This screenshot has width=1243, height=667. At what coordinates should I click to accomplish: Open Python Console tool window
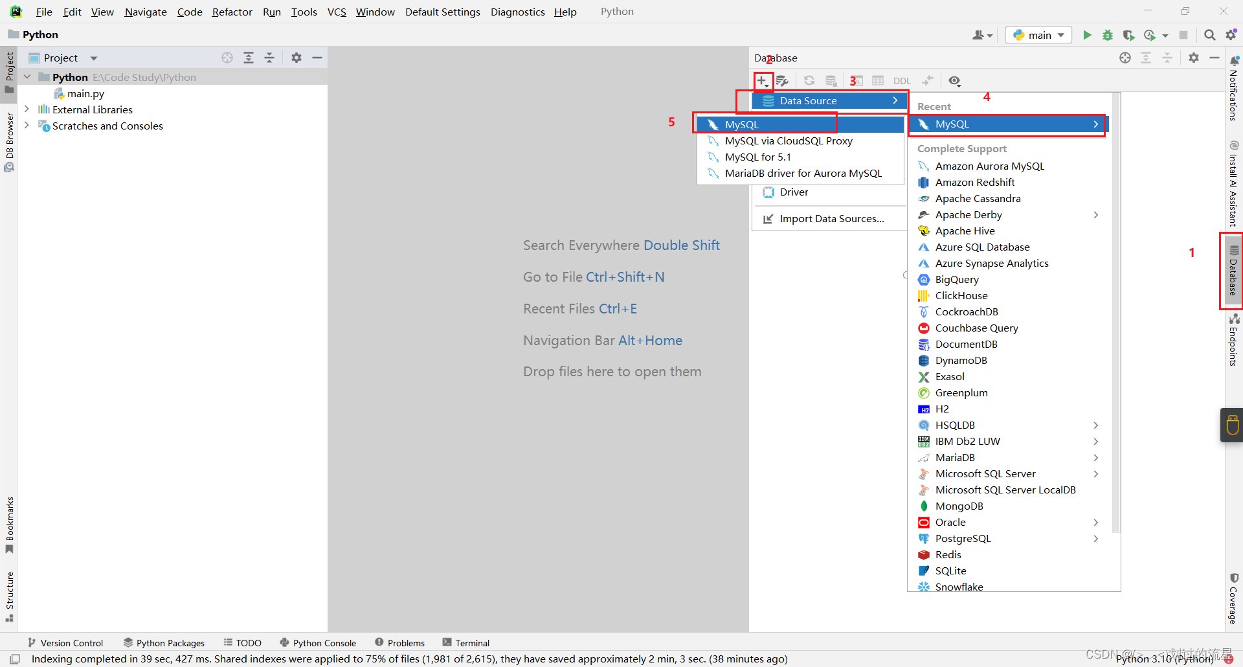click(x=318, y=642)
